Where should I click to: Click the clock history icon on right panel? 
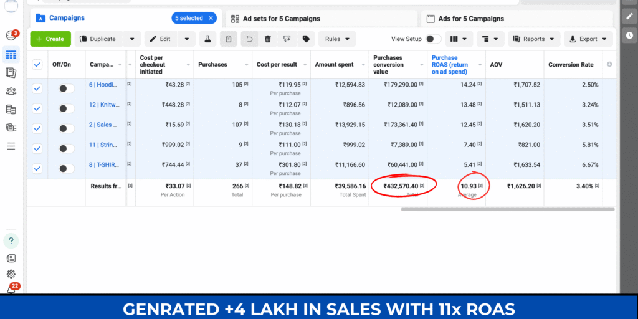[x=629, y=35]
